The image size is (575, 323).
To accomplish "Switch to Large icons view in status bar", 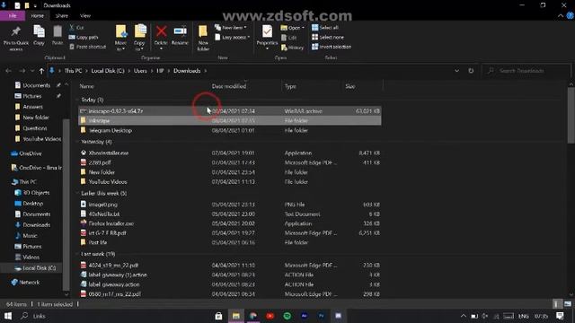I will (567, 304).
